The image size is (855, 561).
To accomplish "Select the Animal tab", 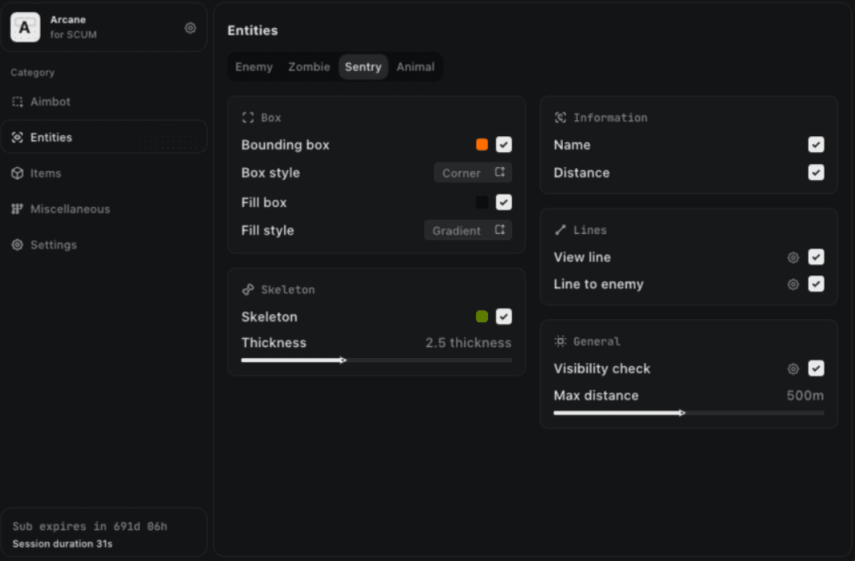I will [416, 67].
